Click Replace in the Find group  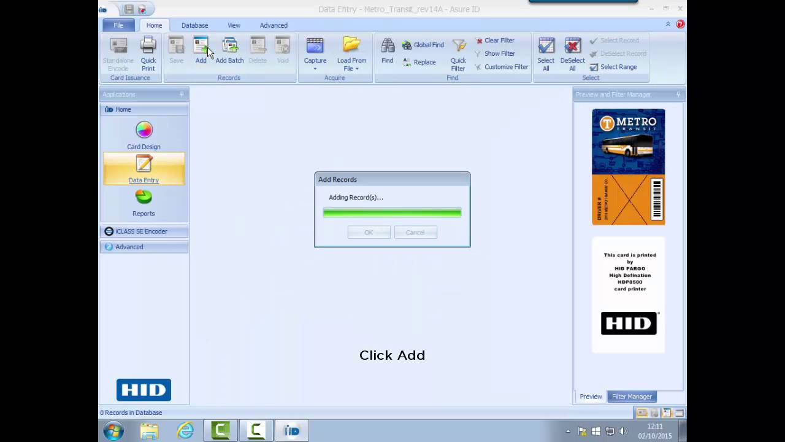[x=419, y=62]
